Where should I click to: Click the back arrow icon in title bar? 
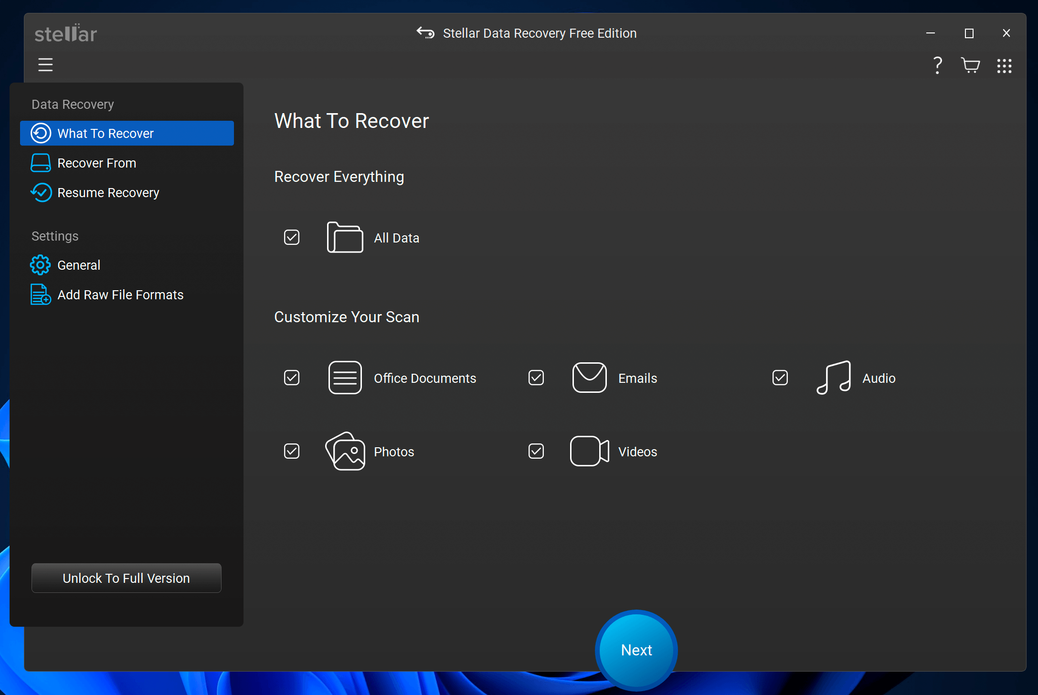[425, 33]
